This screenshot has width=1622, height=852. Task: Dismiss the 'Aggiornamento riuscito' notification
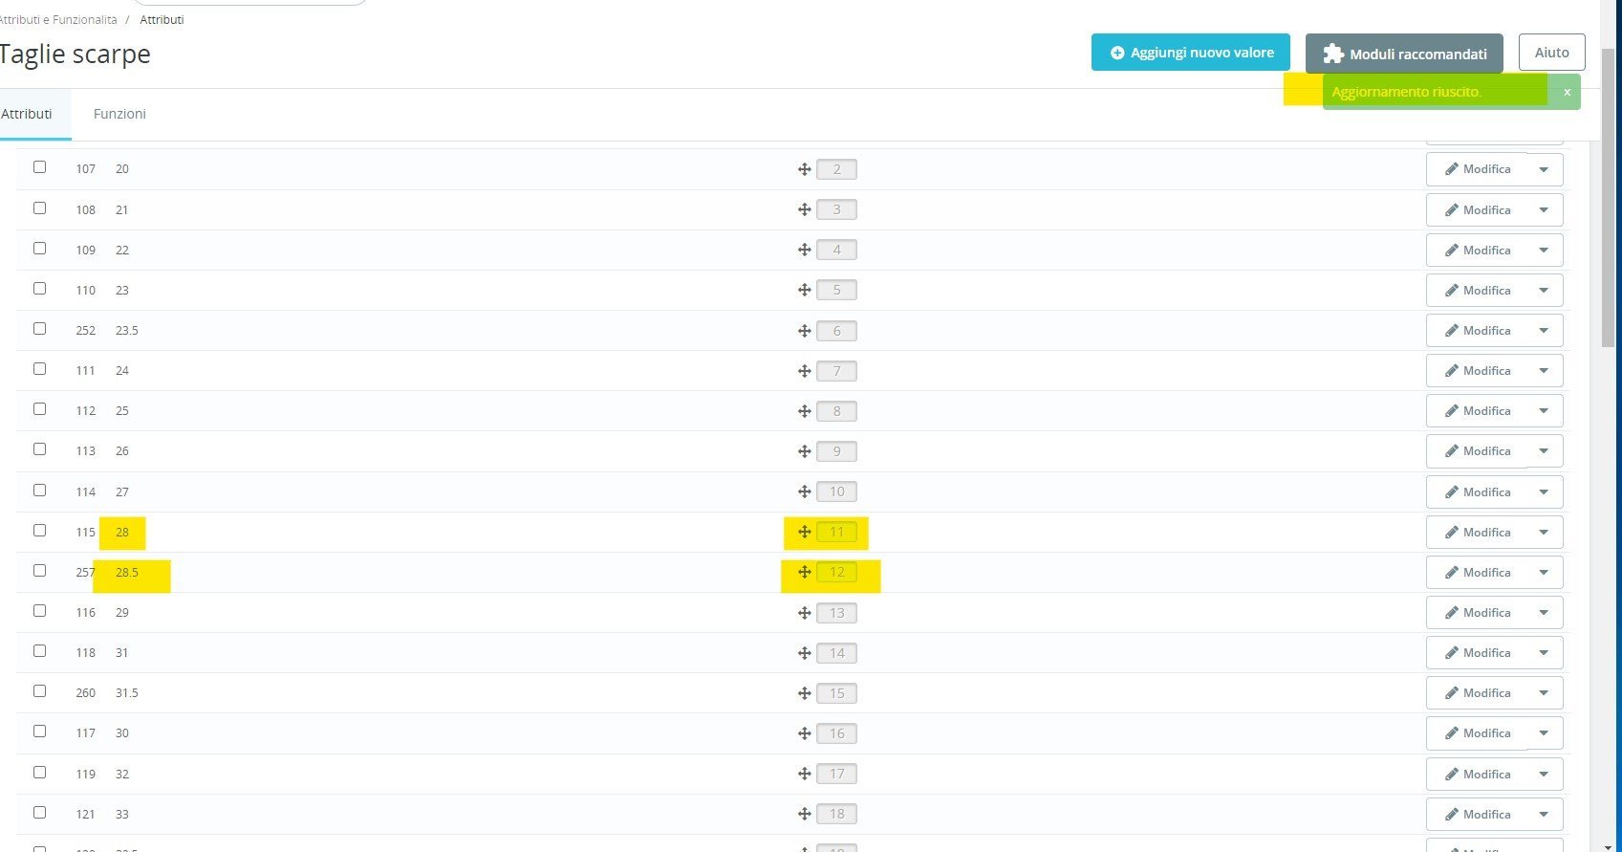[x=1567, y=92]
